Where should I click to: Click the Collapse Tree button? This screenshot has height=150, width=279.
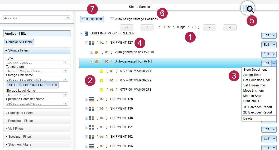(x=92, y=19)
